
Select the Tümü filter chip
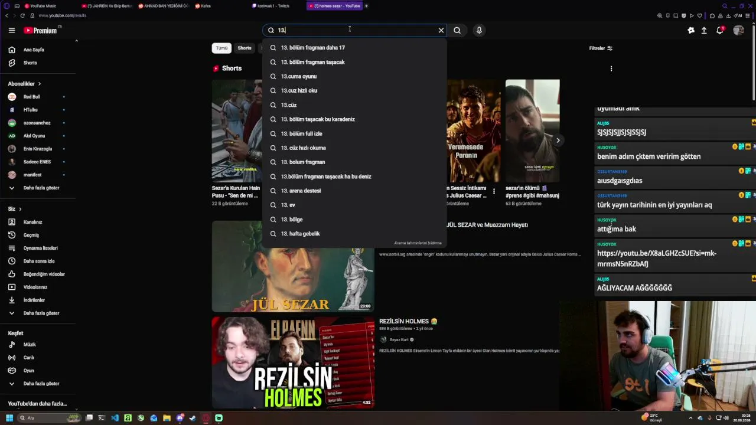click(x=221, y=48)
